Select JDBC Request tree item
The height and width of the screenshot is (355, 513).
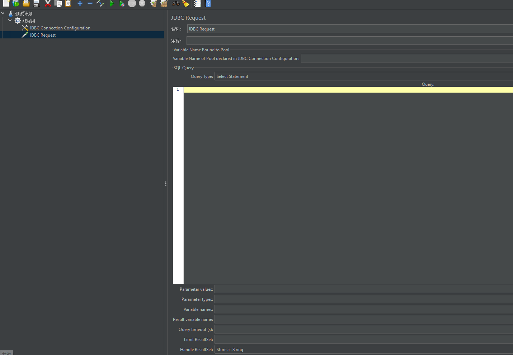[42, 35]
